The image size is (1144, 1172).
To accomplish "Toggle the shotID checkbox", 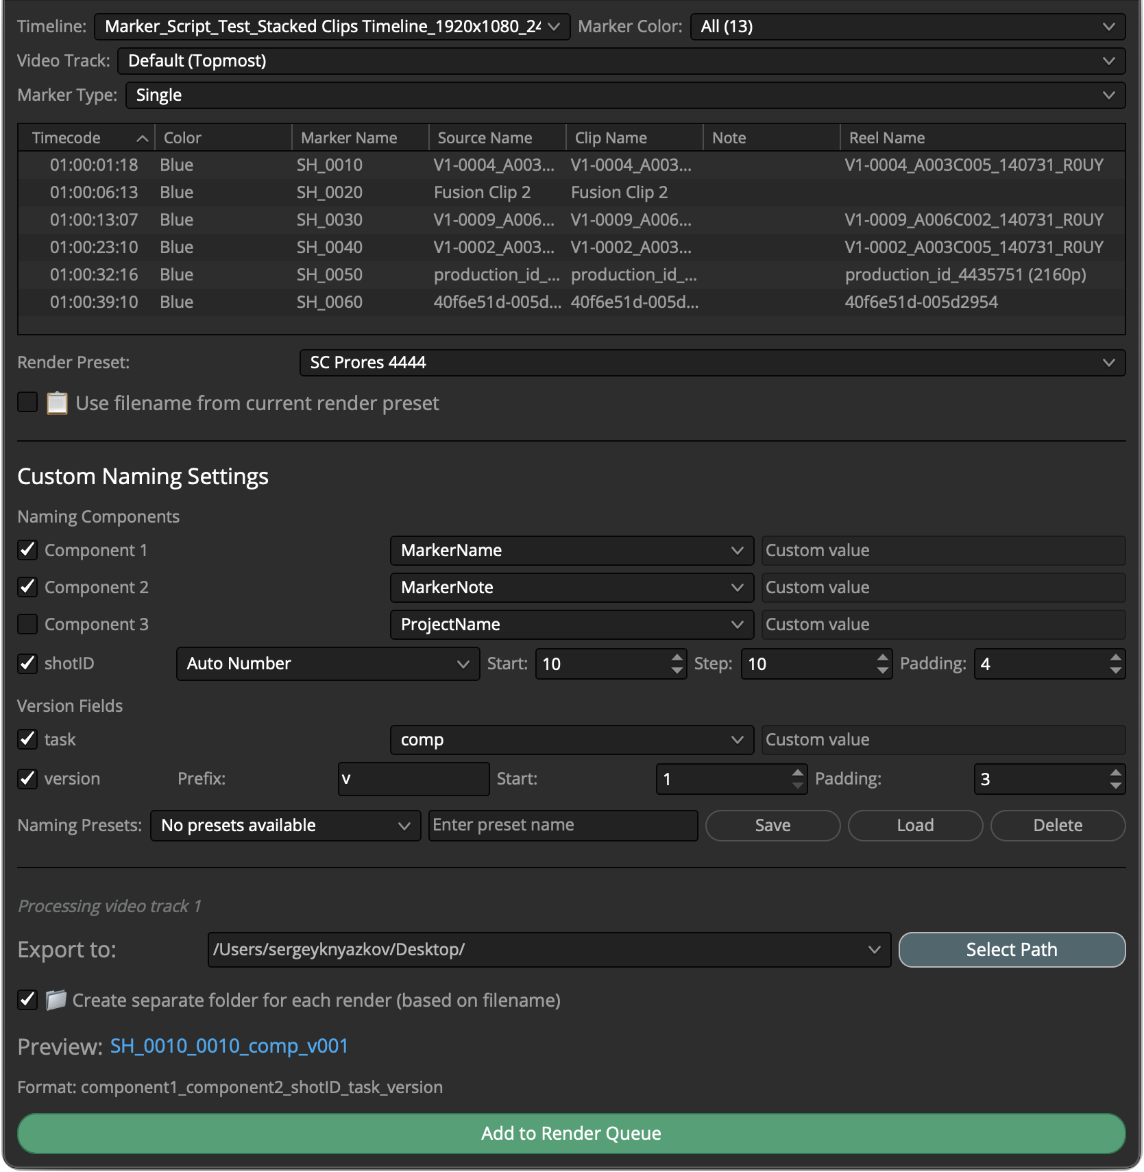I will pyautogui.click(x=27, y=663).
